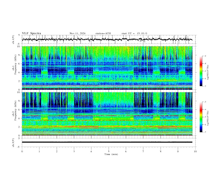Viewport: 220px width, 170px height.
Task: Click time axis tick label '7'
Action: click(x=143, y=151)
